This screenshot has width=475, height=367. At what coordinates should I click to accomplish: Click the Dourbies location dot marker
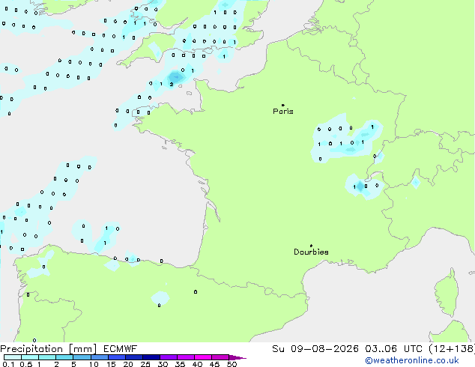(x=311, y=246)
